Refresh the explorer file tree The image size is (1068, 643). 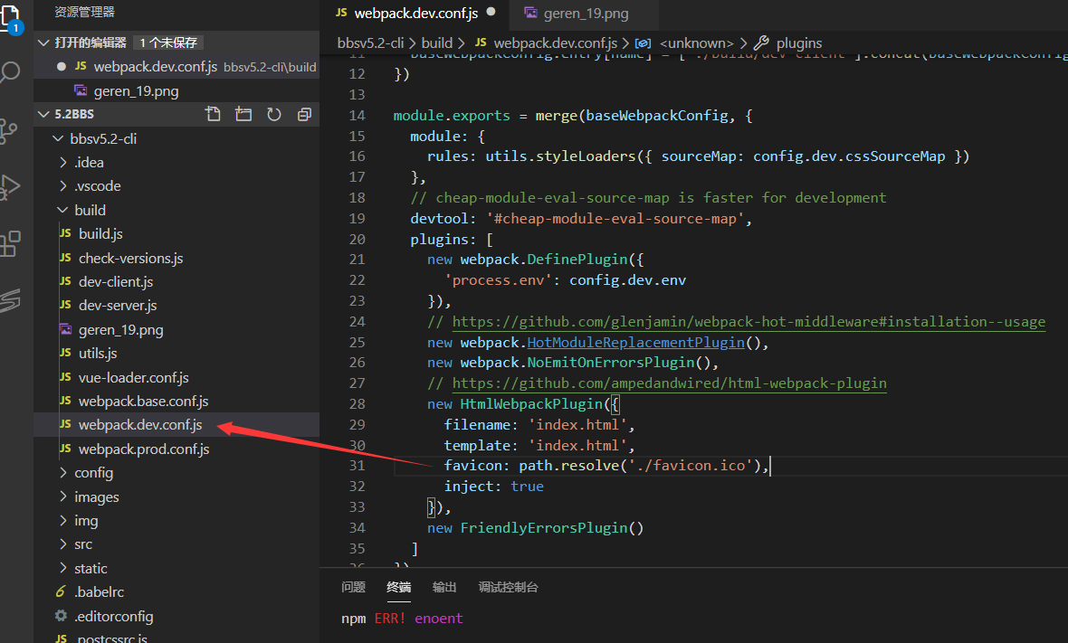[274, 114]
